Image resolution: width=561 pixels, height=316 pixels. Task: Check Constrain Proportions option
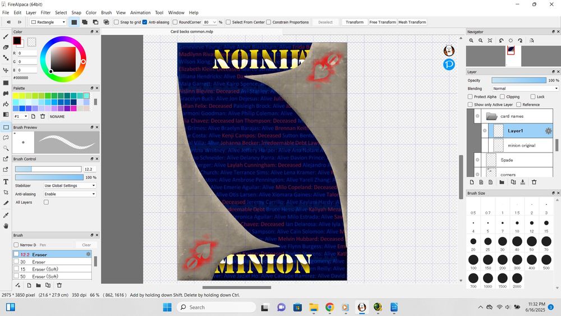(268, 22)
